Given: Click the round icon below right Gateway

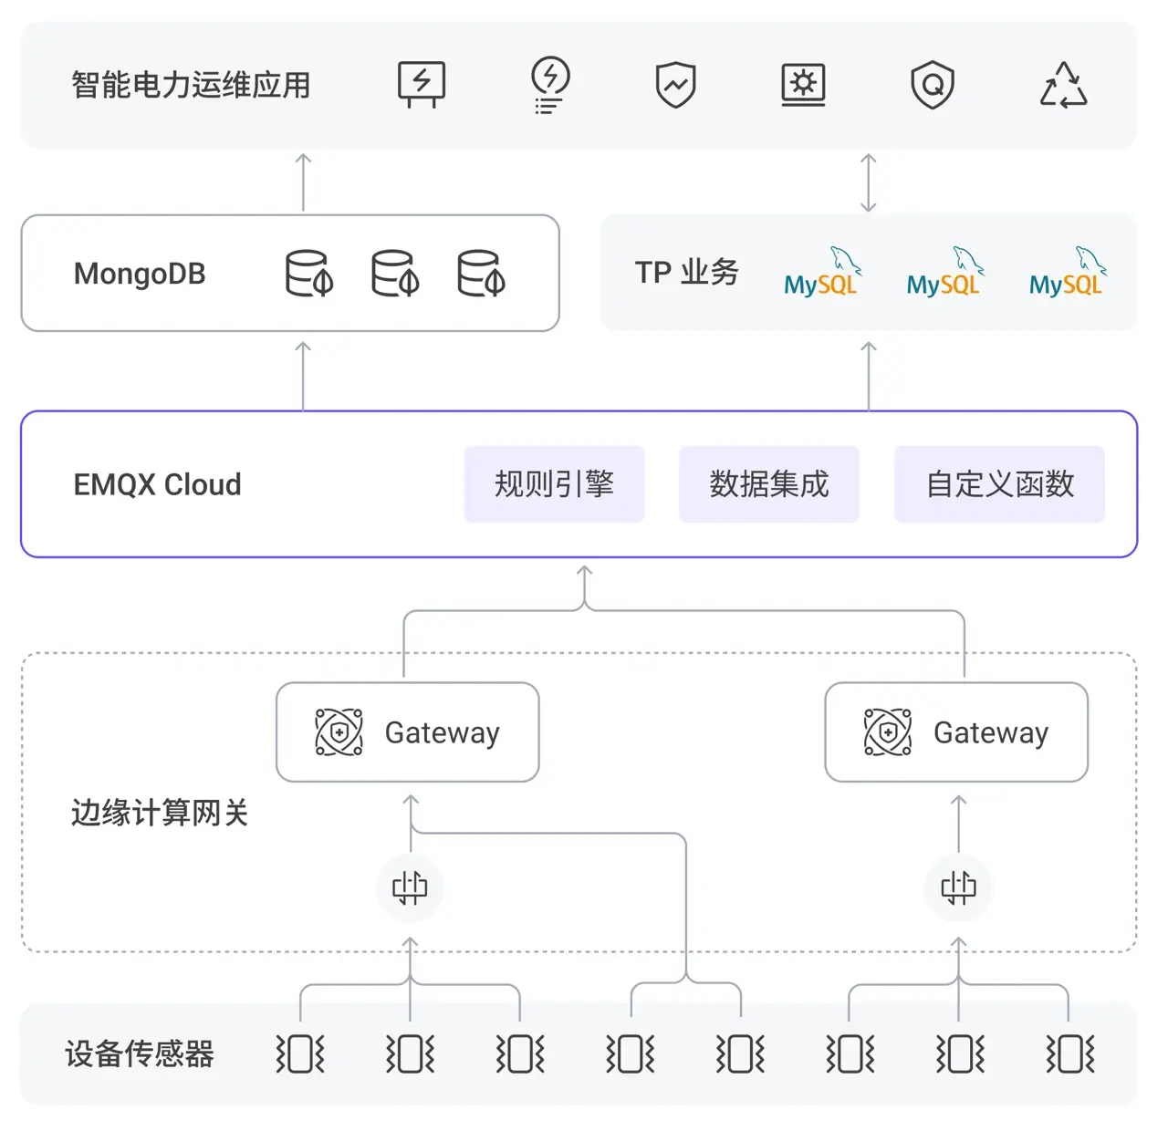Looking at the screenshot, I should point(958,887).
